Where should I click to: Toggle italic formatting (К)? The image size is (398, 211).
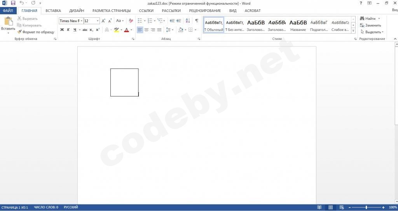[68, 30]
